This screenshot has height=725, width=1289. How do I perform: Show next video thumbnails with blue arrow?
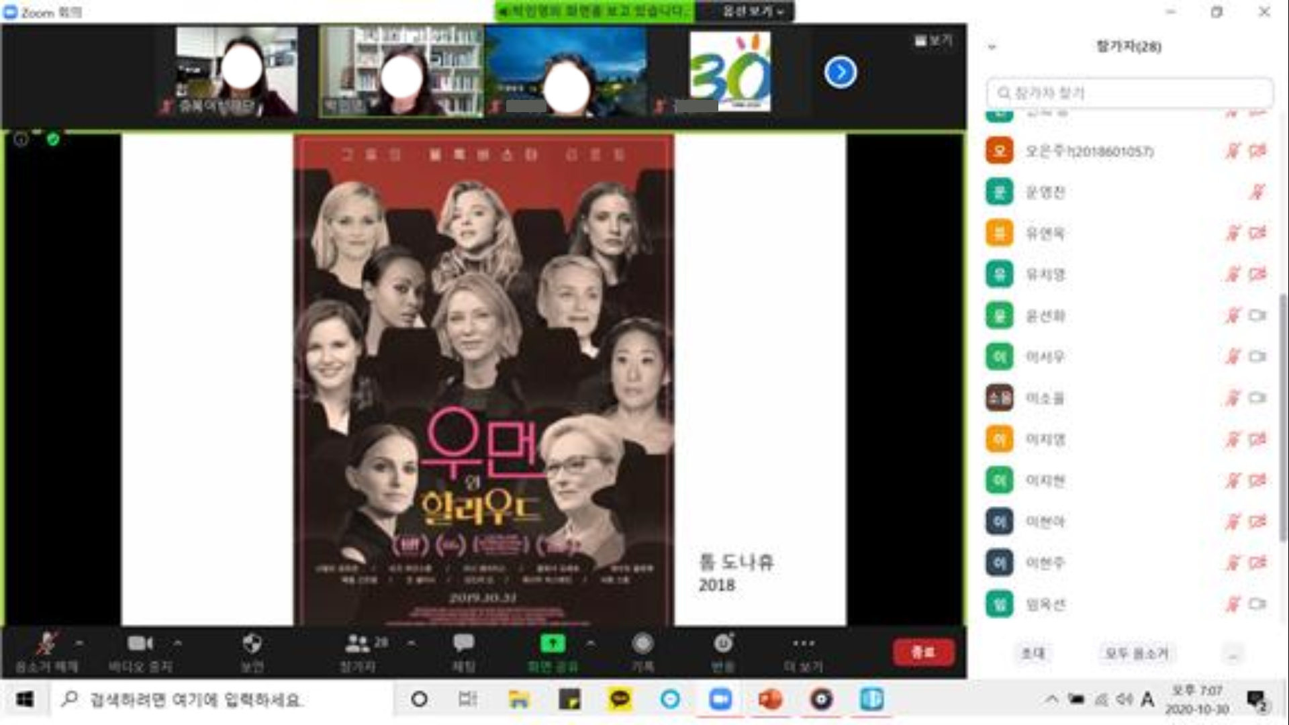[840, 72]
